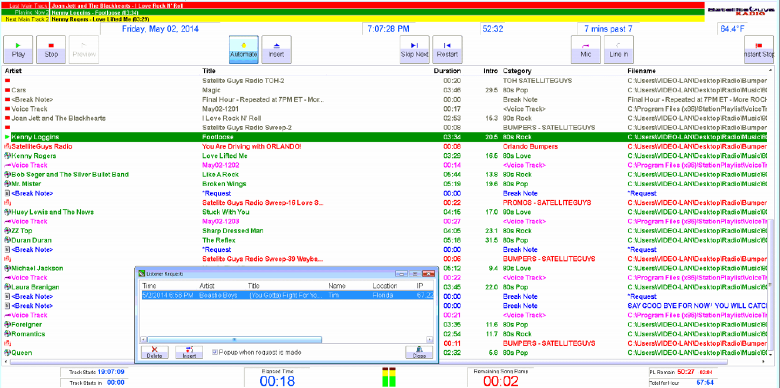Screen dimensions: 780x388
Task: Click the disc icon beside Huey Lewis
Action: (x=7, y=212)
